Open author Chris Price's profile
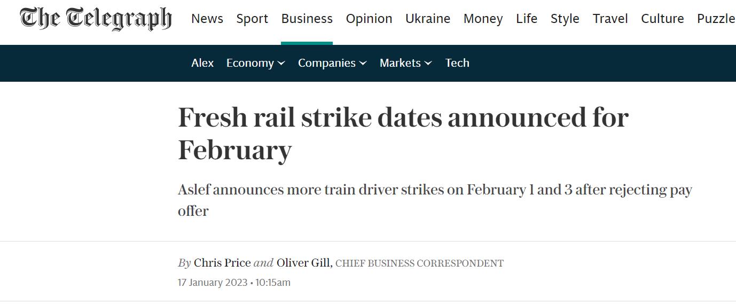Viewport: 736px width, 304px height. (222, 263)
